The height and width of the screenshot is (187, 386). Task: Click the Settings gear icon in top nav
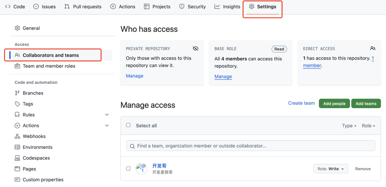(x=252, y=7)
